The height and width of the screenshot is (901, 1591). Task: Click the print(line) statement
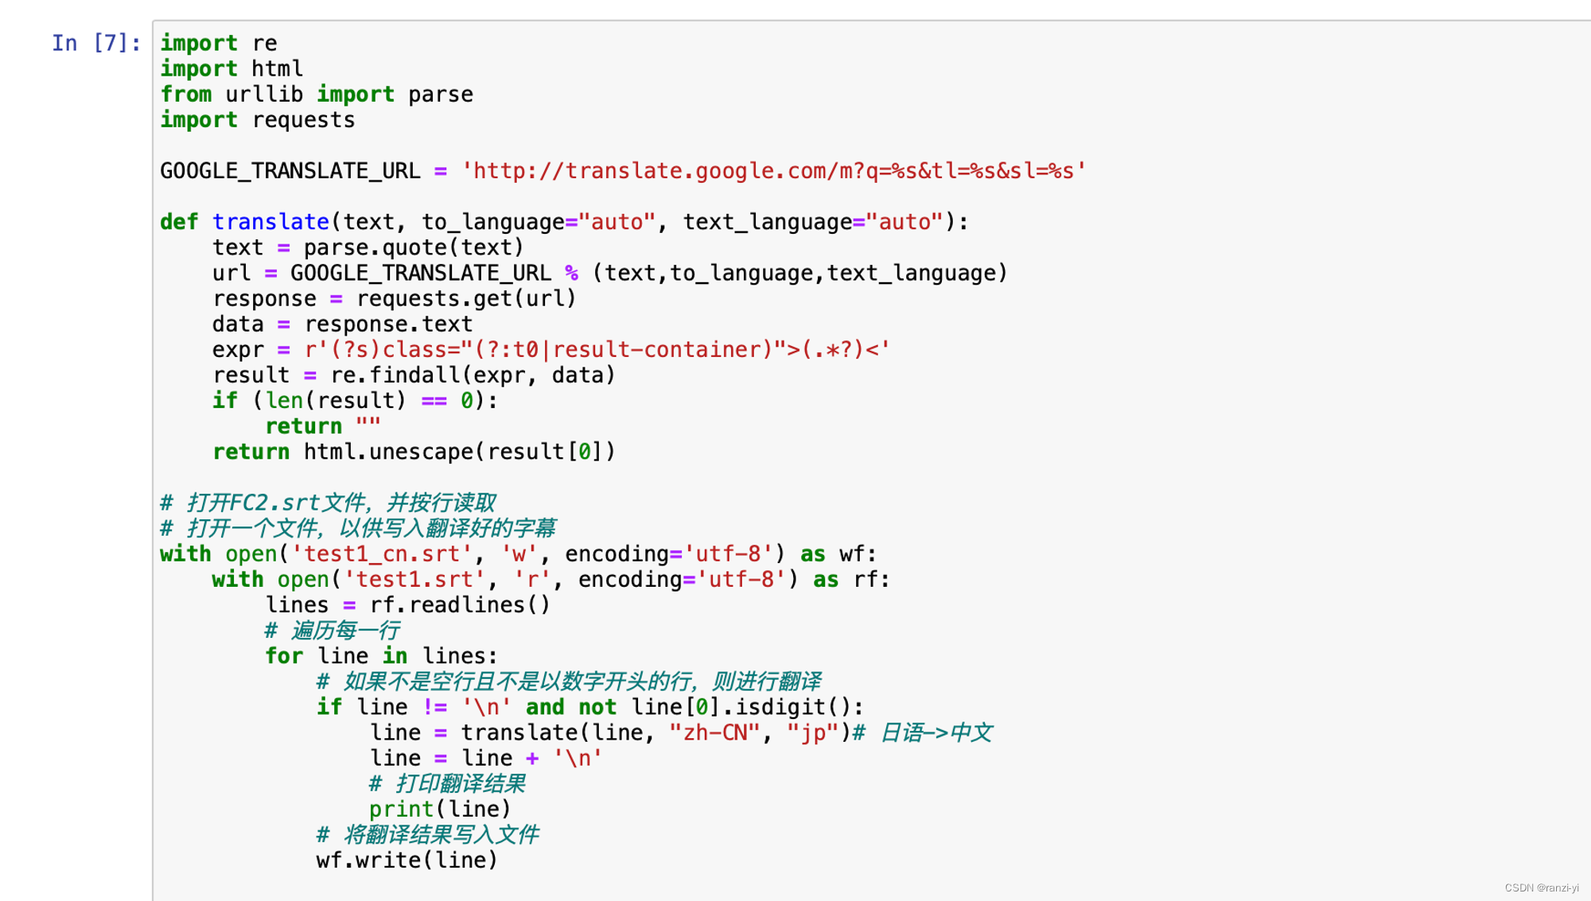pos(440,810)
